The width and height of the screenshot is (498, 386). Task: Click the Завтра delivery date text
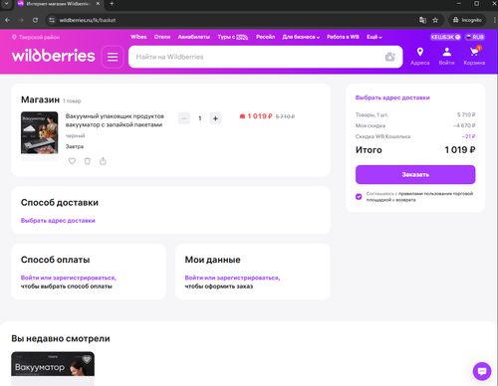(75, 146)
